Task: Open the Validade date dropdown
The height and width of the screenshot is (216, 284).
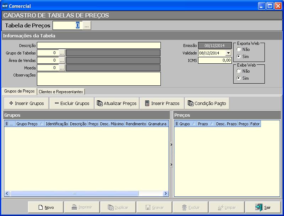Action: pyautogui.click(x=228, y=53)
